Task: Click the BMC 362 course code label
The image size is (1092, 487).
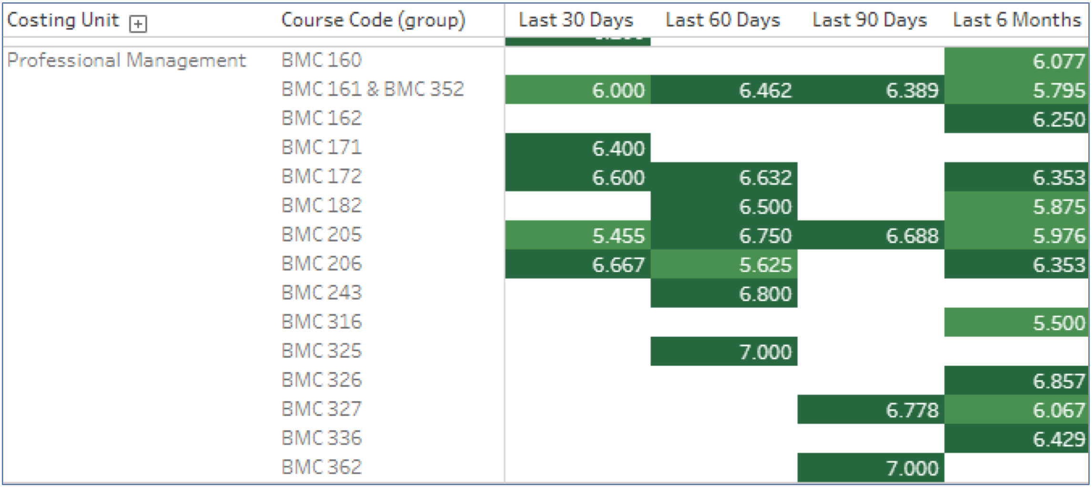Action: tap(321, 467)
